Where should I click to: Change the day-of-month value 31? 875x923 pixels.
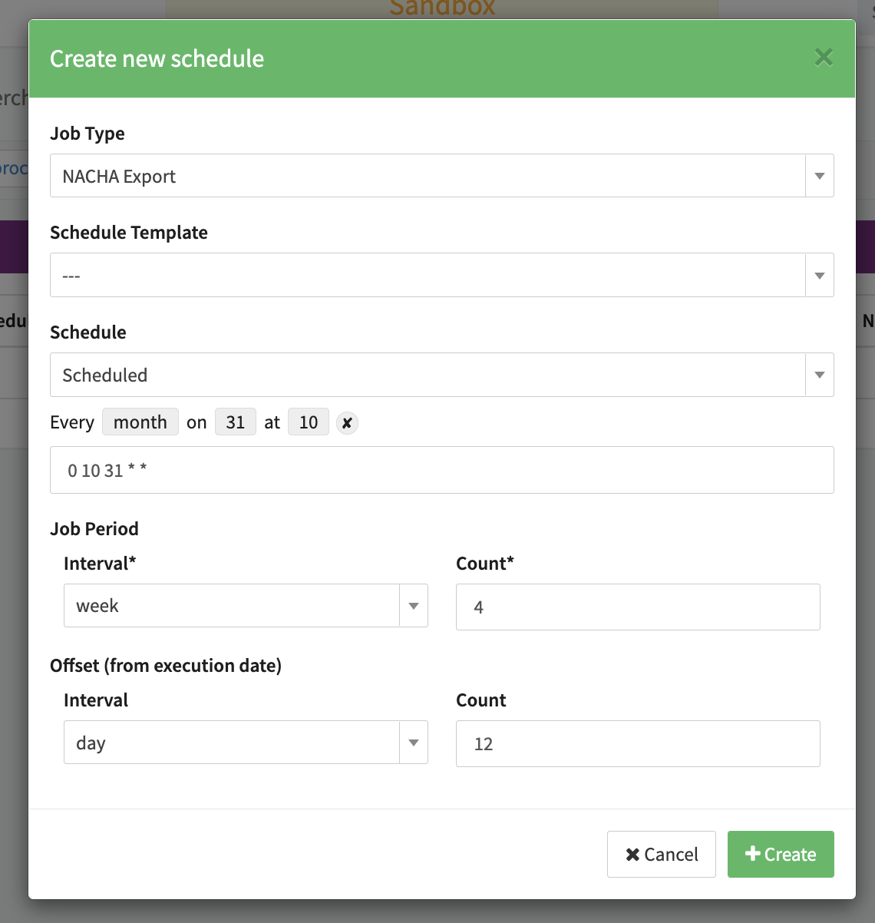236,422
